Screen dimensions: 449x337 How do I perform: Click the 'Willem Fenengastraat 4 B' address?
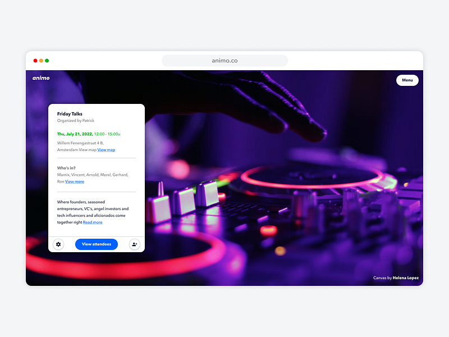80,143
